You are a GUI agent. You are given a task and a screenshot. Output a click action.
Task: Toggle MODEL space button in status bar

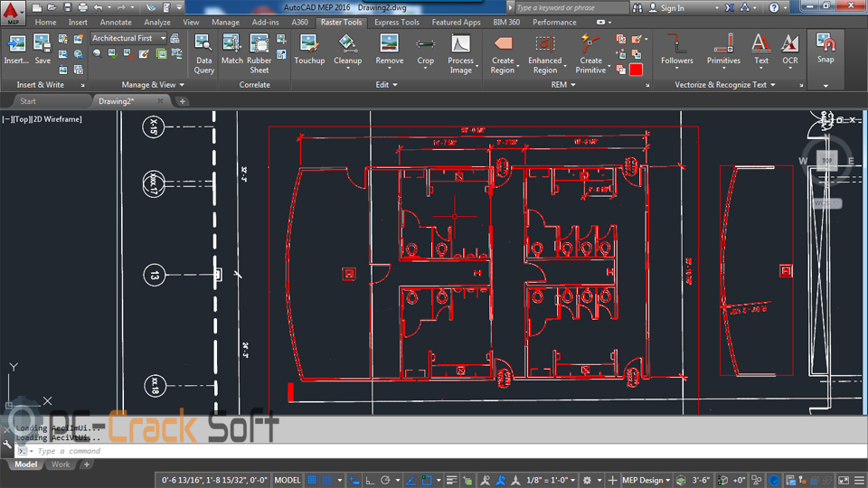coord(288,480)
